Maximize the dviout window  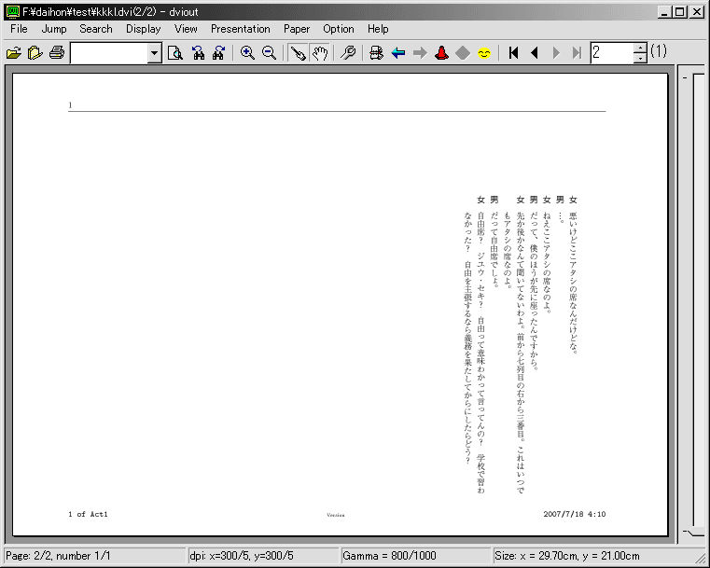[679, 12]
